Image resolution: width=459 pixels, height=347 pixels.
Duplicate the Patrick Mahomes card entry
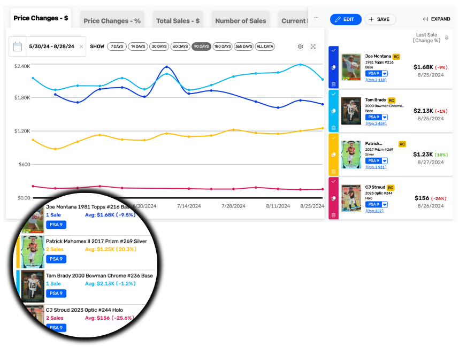(x=333, y=155)
